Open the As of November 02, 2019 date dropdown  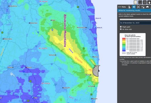click(135, 23)
